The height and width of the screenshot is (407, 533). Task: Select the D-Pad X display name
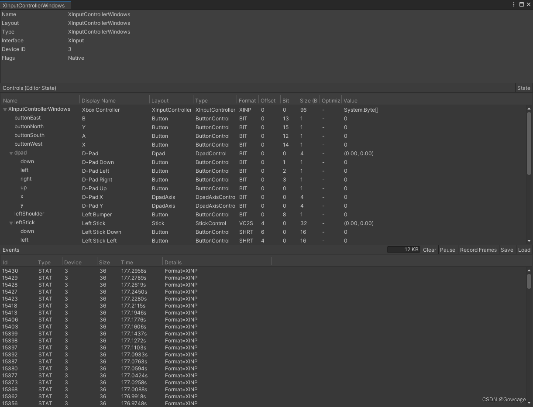pos(92,197)
